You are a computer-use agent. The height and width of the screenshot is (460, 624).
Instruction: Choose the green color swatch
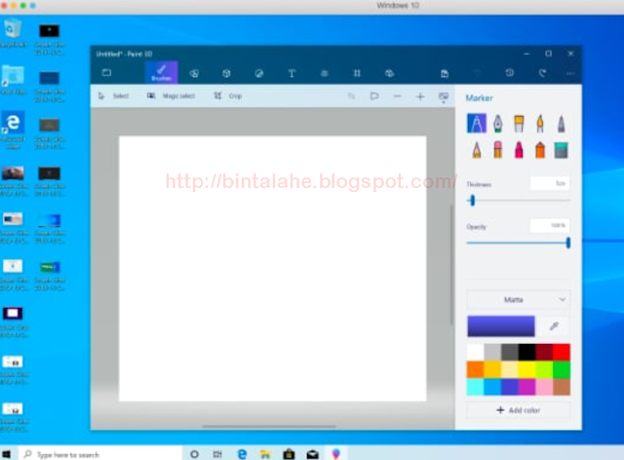pyautogui.click(x=562, y=369)
